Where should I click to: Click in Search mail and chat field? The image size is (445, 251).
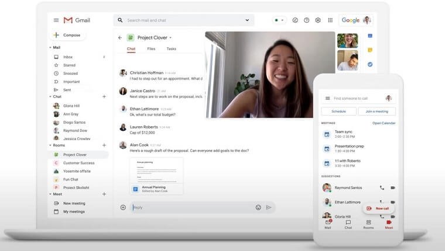tap(184, 20)
